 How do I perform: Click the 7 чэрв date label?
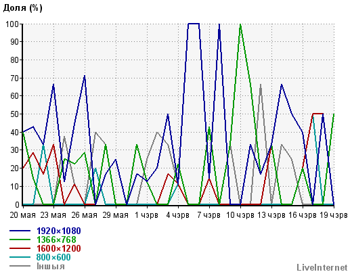coord(208,215)
